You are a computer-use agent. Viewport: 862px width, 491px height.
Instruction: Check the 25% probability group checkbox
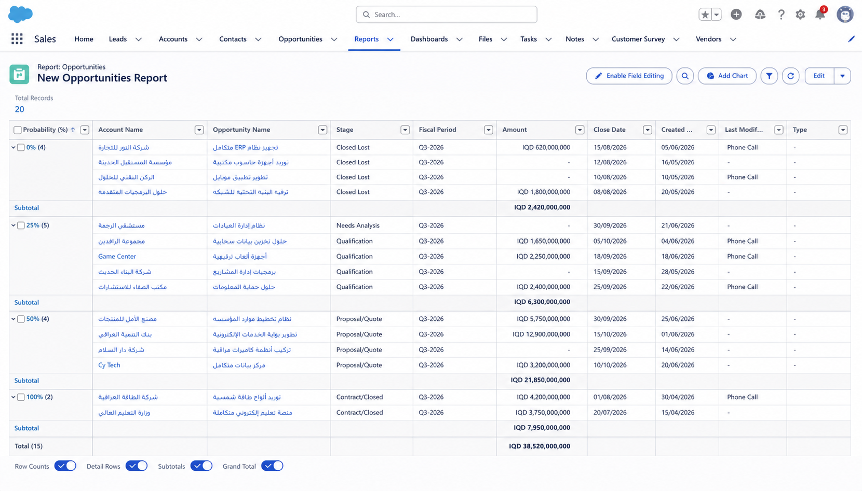tap(21, 226)
